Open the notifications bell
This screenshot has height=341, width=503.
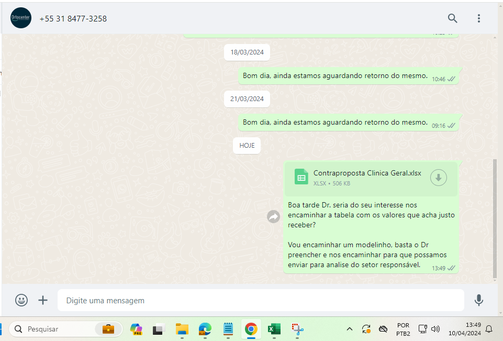pyautogui.click(x=489, y=329)
